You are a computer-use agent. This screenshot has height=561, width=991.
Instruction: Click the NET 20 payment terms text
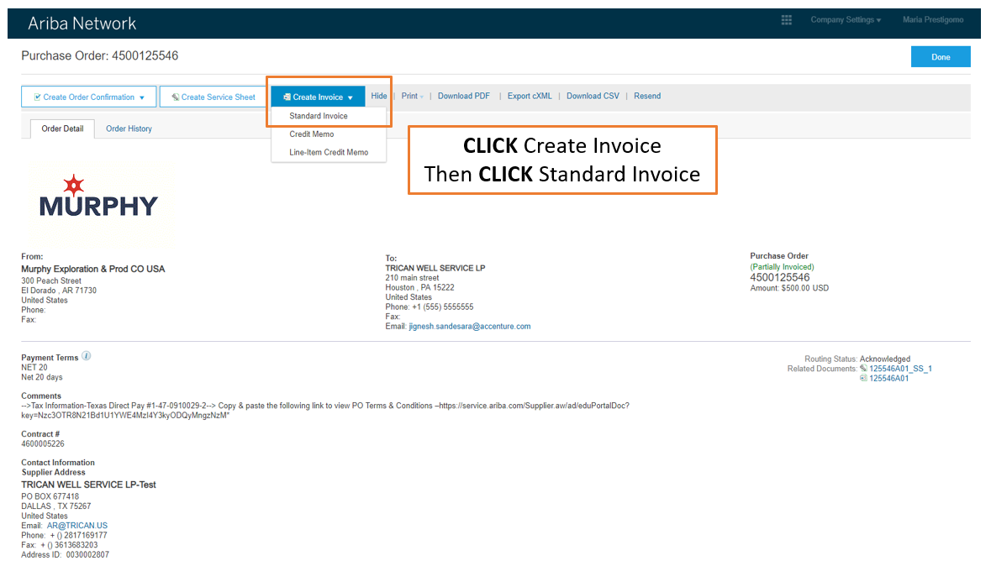point(34,368)
